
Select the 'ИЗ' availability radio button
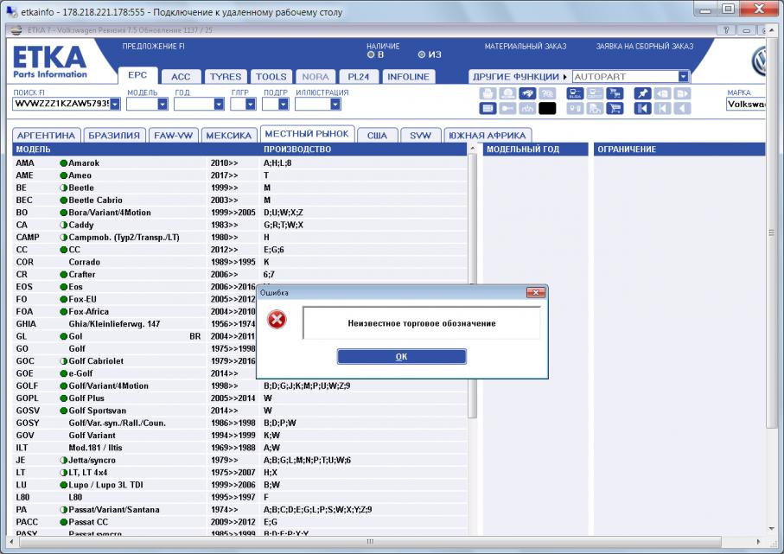point(422,54)
